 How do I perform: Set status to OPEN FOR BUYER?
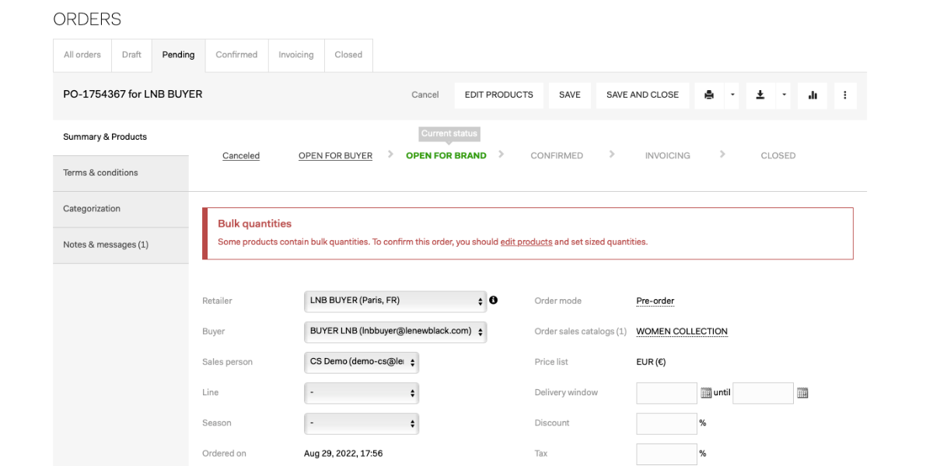[335, 156]
